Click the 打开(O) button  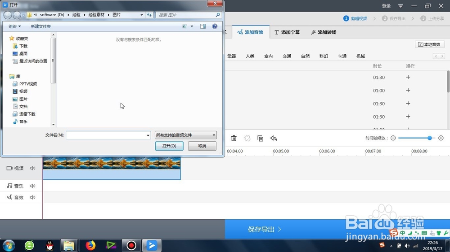tap(169, 146)
